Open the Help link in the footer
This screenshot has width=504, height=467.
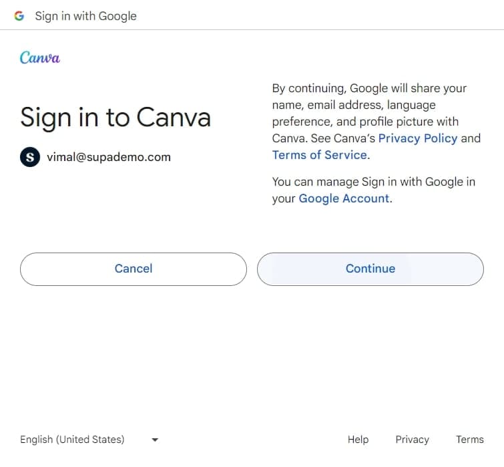pos(358,440)
